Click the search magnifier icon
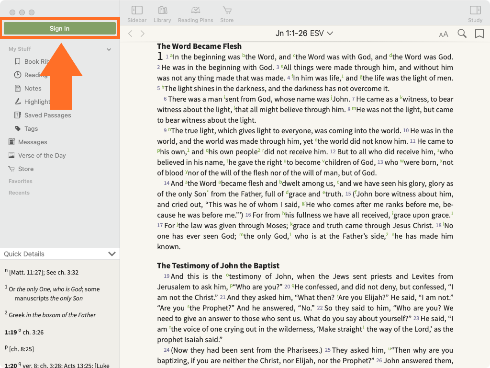This screenshot has height=368, width=490. pos(462,34)
